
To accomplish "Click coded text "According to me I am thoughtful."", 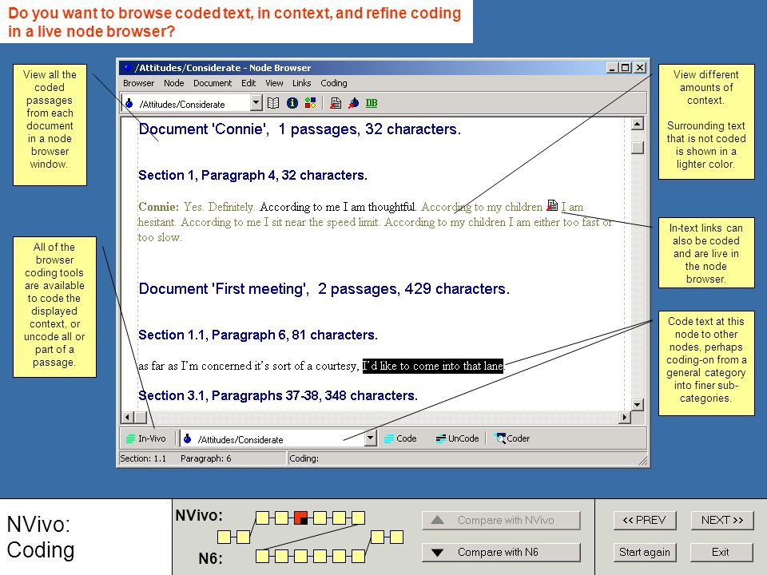I will tap(338, 207).
